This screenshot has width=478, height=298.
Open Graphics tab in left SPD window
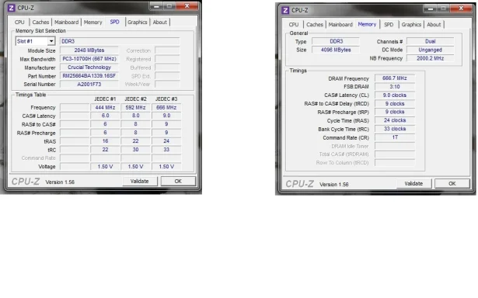137,23
